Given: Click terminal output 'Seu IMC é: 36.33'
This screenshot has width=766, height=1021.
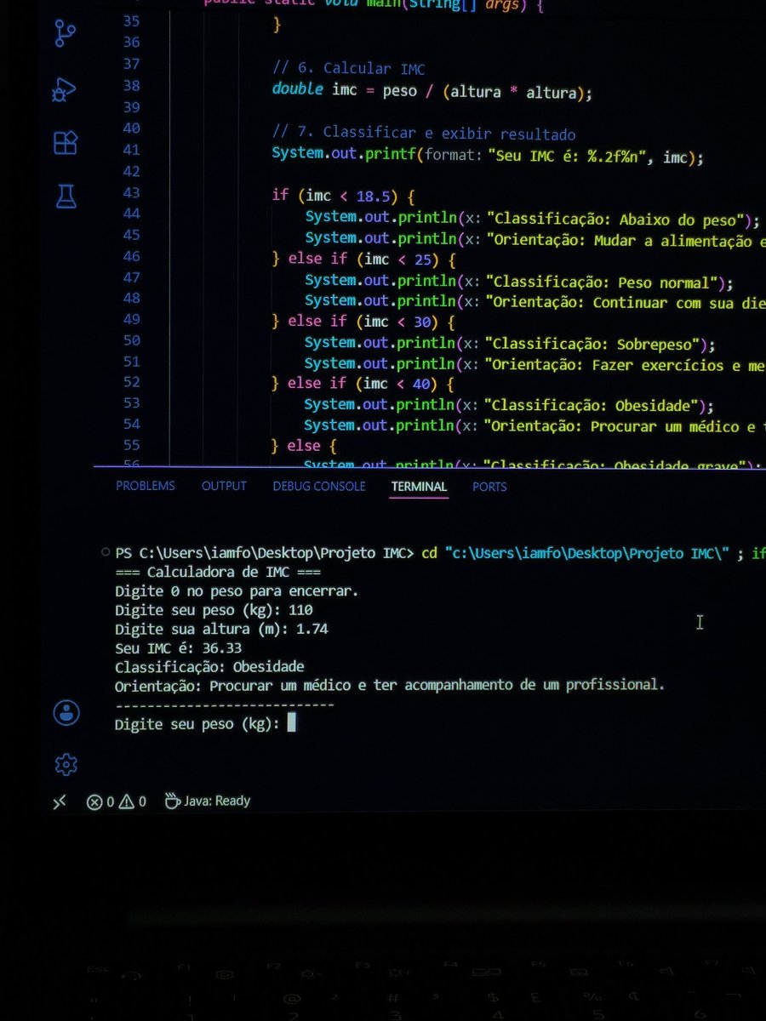Looking at the screenshot, I should coord(178,647).
